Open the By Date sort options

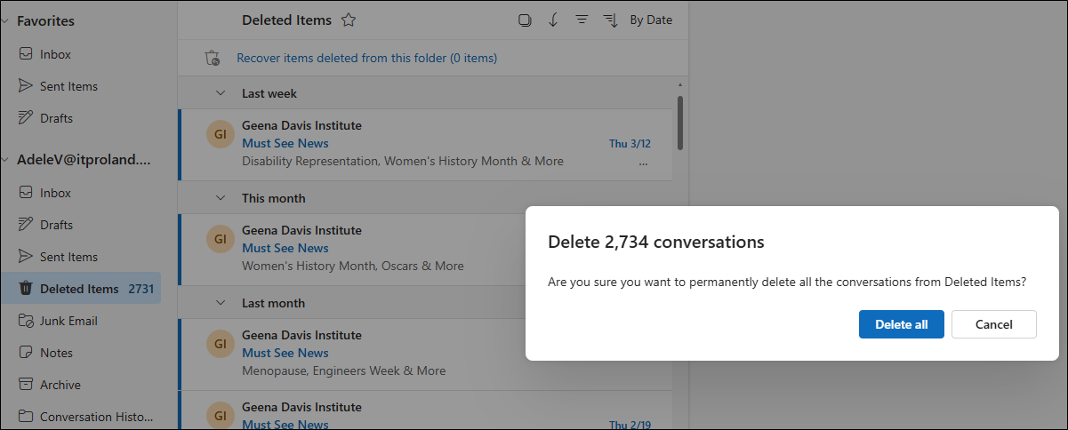[x=650, y=20]
